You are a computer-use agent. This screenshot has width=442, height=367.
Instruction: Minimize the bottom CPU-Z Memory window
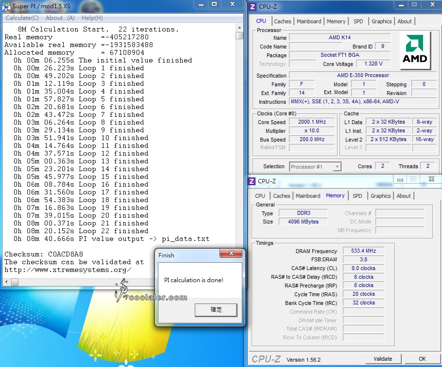(400, 179)
